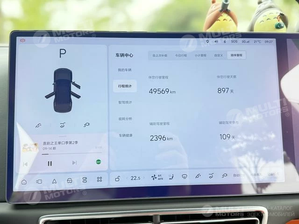Screen dimensions: 299x224
Task: Open the vehicle icon in bottom dock
Action: tap(69, 180)
